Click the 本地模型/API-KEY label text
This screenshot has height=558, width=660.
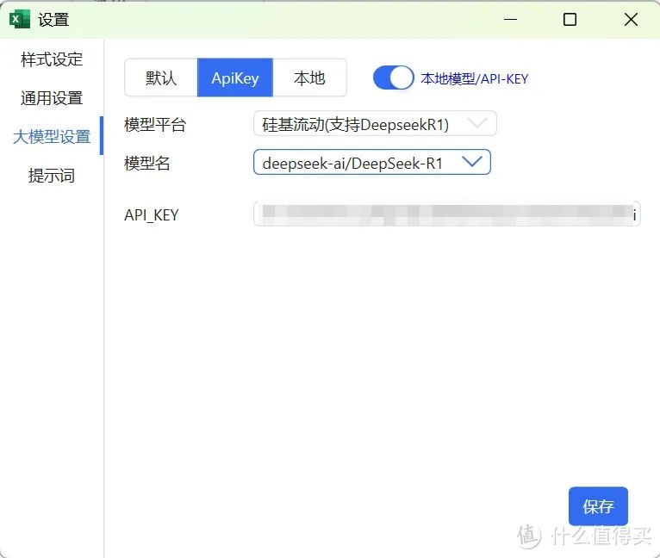coord(475,78)
